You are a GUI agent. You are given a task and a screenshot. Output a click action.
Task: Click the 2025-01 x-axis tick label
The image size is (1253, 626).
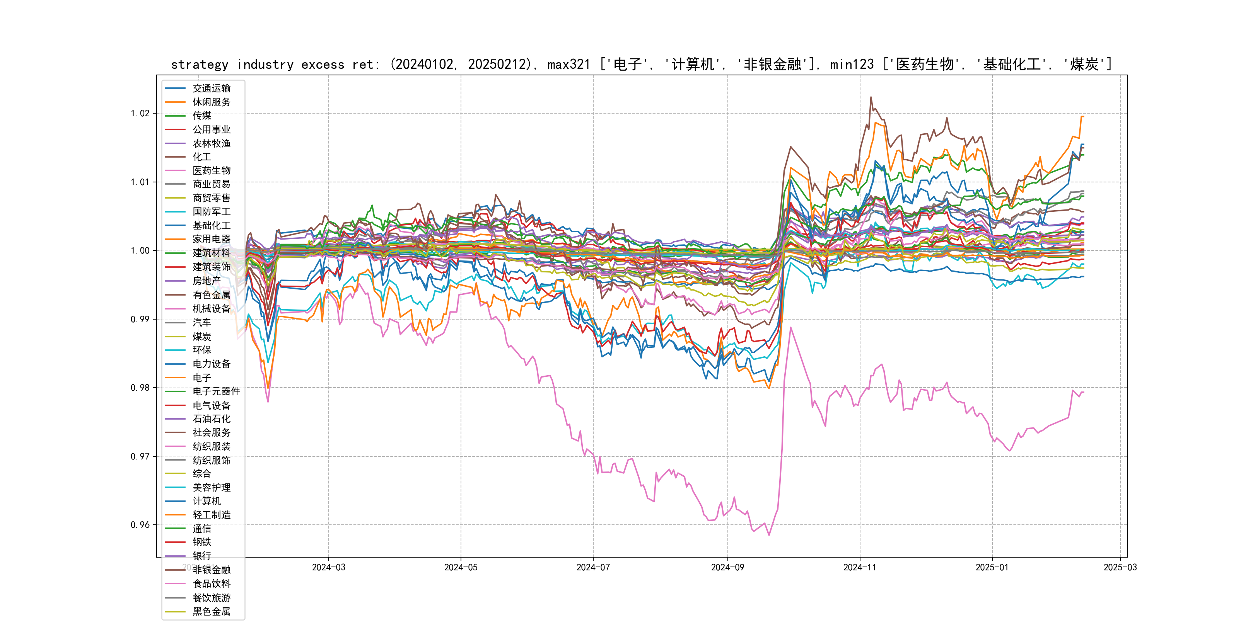(x=992, y=567)
